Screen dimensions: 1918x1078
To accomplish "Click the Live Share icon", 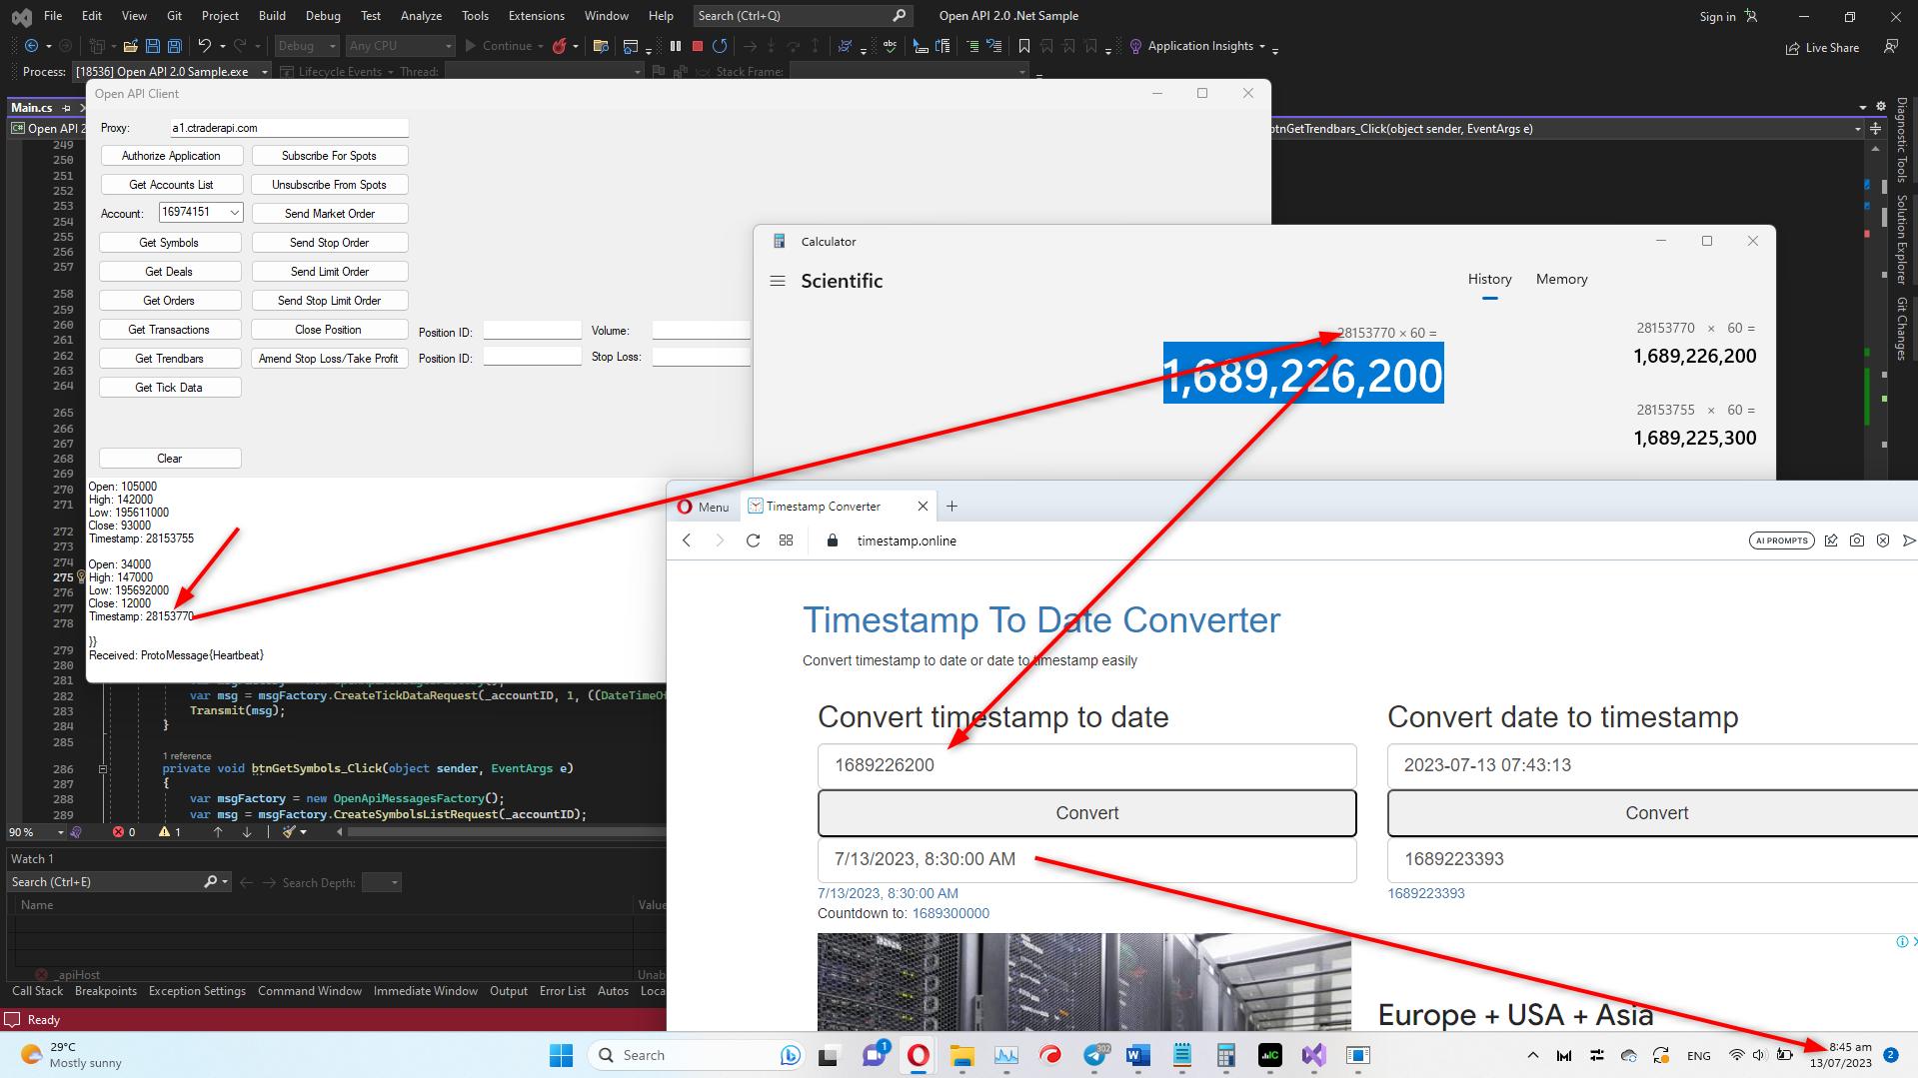I will (1793, 48).
